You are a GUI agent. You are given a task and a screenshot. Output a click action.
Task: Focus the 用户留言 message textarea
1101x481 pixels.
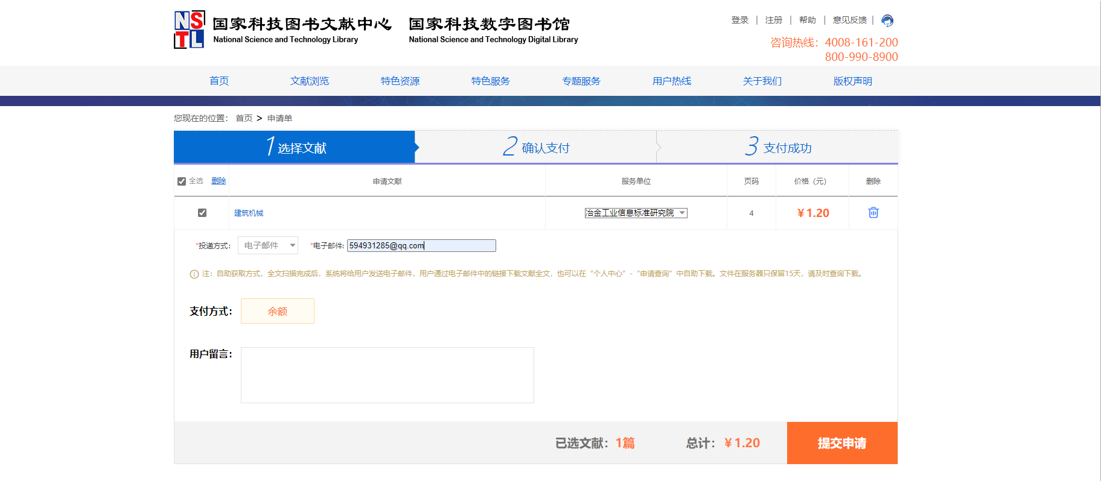pos(387,375)
